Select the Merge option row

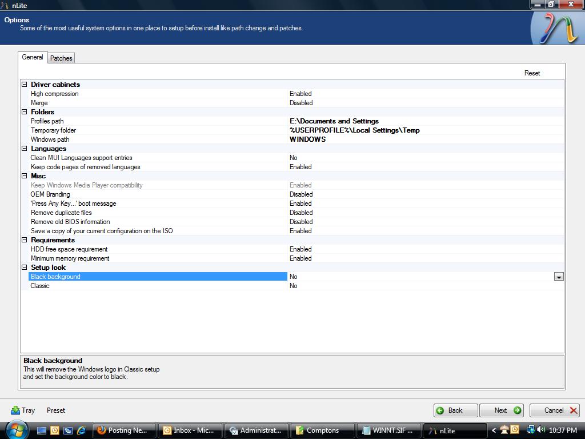[296, 103]
